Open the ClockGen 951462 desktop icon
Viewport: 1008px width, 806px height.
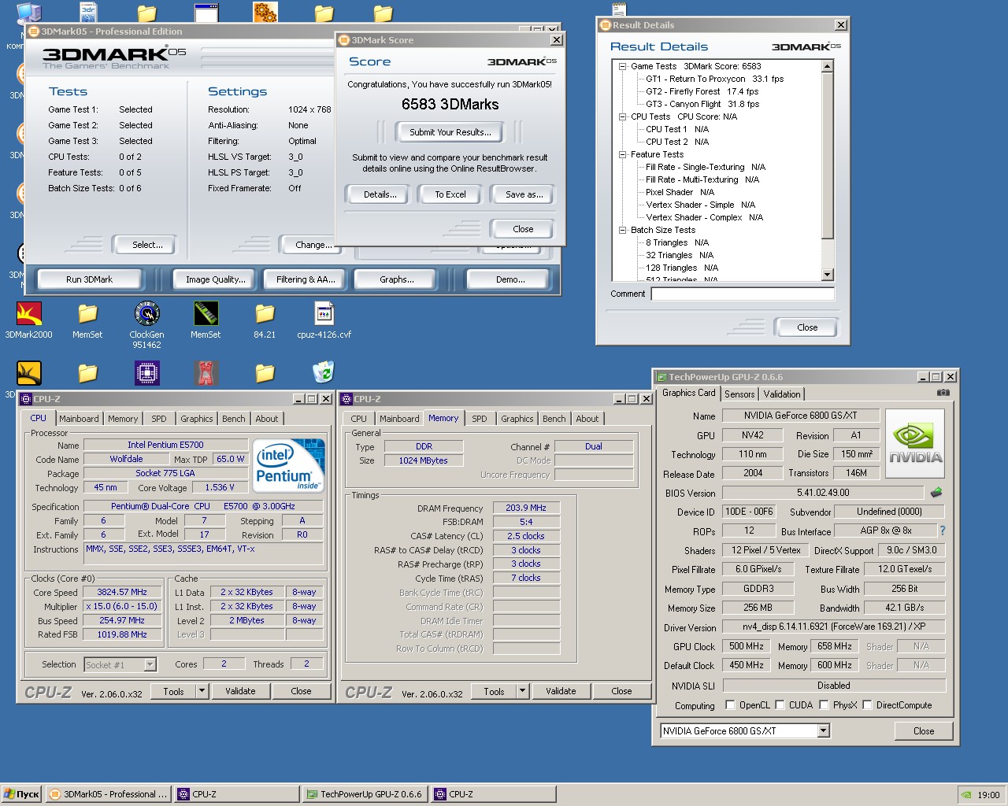point(146,313)
